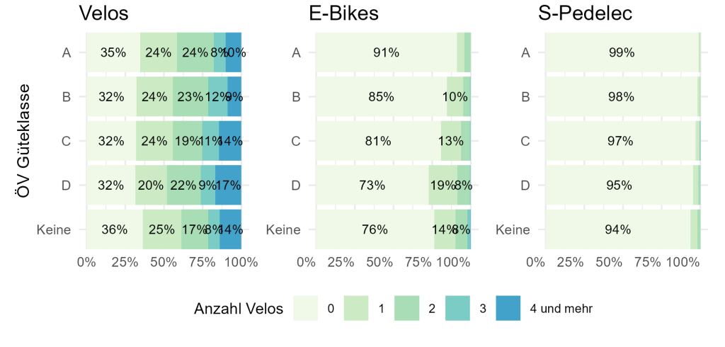Click the legend swatch labeled 2

click(x=406, y=309)
